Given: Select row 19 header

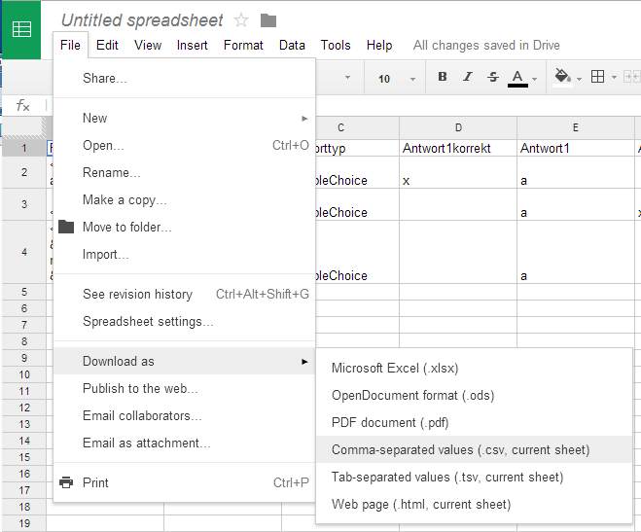Looking at the screenshot, I should (24, 523).
